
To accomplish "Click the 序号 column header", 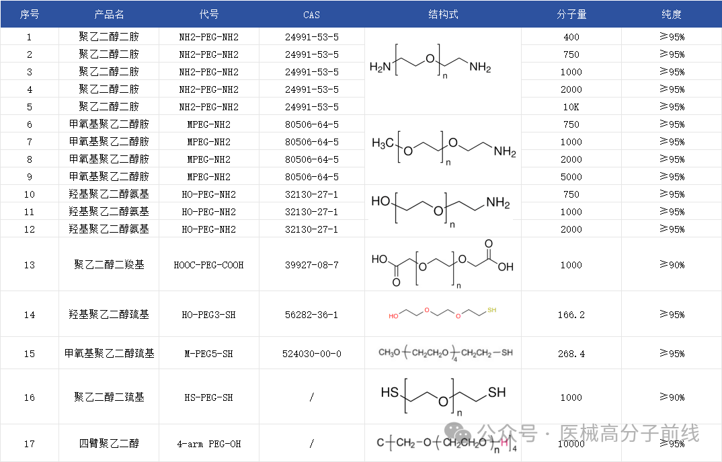I will click(30, 14).
